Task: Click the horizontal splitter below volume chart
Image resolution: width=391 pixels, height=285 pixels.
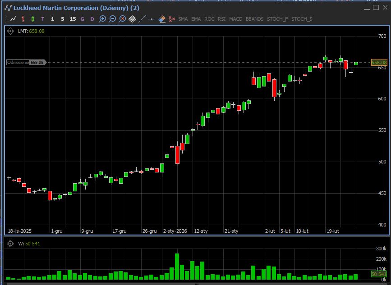Action: [x=196, y=284]
